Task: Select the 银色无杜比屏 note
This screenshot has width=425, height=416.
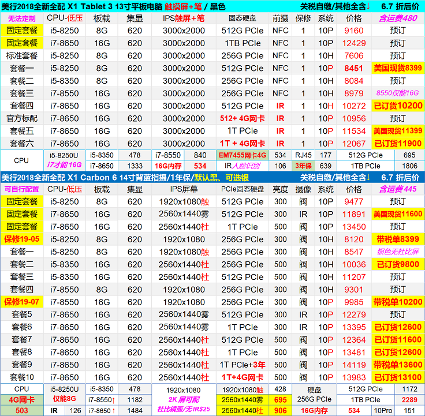Action: [398, 252]
